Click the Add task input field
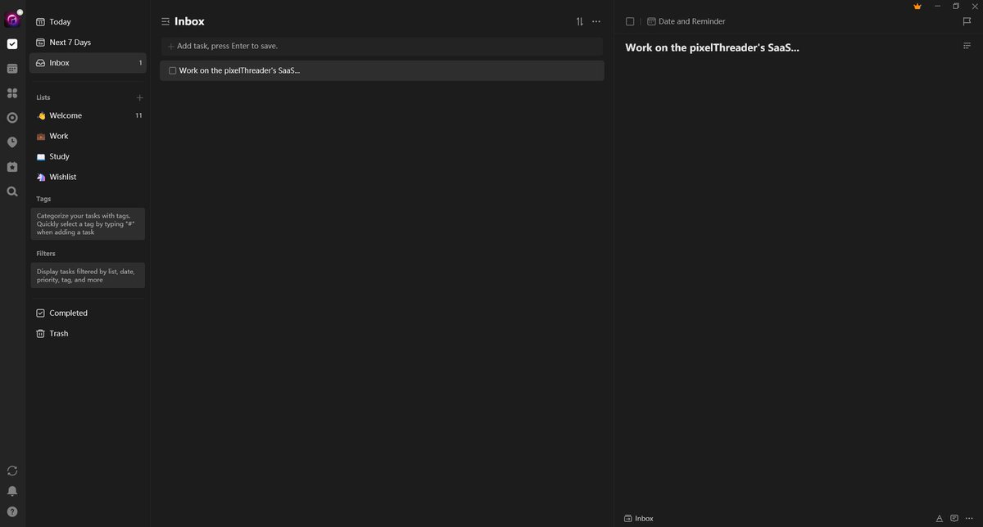The image size is (983, 527). [382, 47]
